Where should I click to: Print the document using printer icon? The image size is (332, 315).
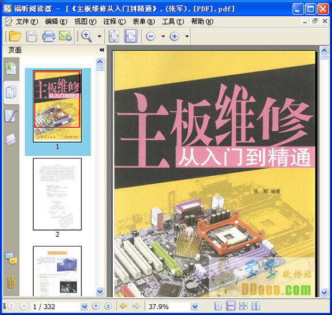pos(49,36)
